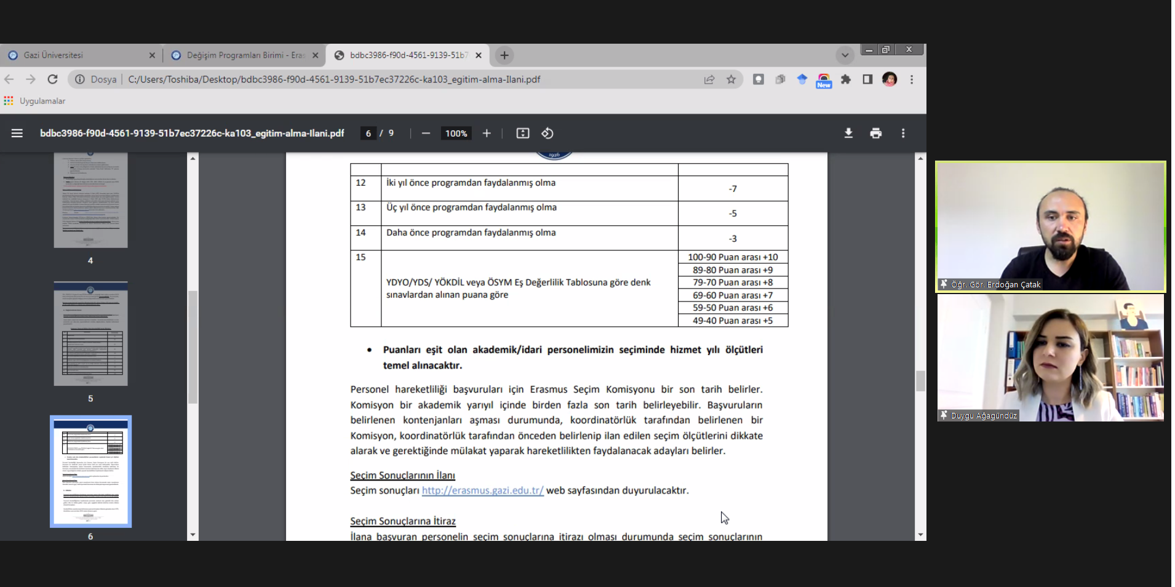Click the first gray extension icon
Viewport: 1175px width, 587px height.
click(758, 79)
